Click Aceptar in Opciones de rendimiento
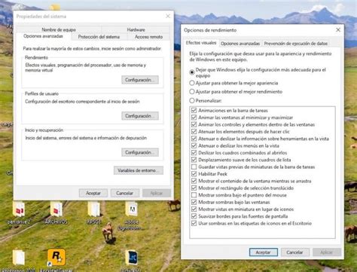Image resolution: width=357 pixels, height=272 pixels. point(264,252)
